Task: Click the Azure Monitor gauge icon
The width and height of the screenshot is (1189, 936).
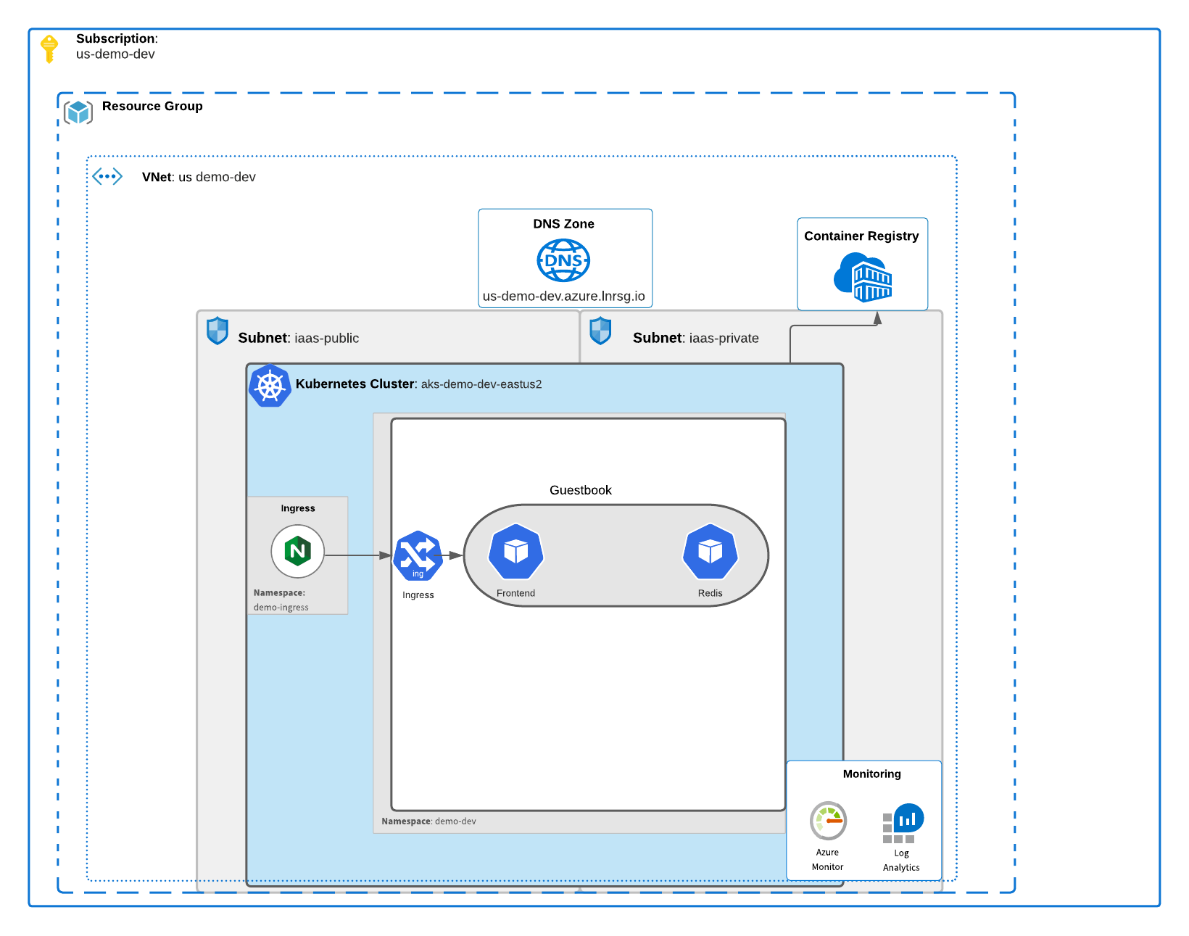Action: [x=828, y=821]
